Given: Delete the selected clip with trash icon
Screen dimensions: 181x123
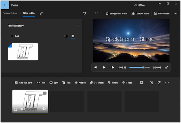Looking at the screenshot, I should pyautogui.click(x=159, y=83).
